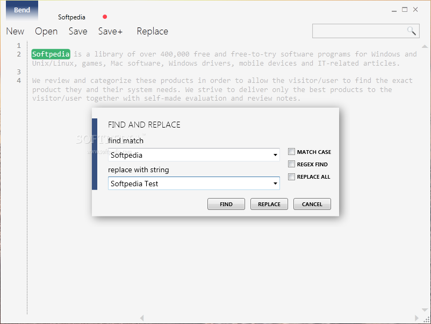Dismiss dialog with CANCEL button

[x=312, y=204]
